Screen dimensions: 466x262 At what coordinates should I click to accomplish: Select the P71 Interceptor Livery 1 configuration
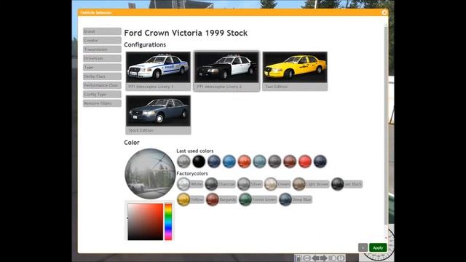(158, 71)
